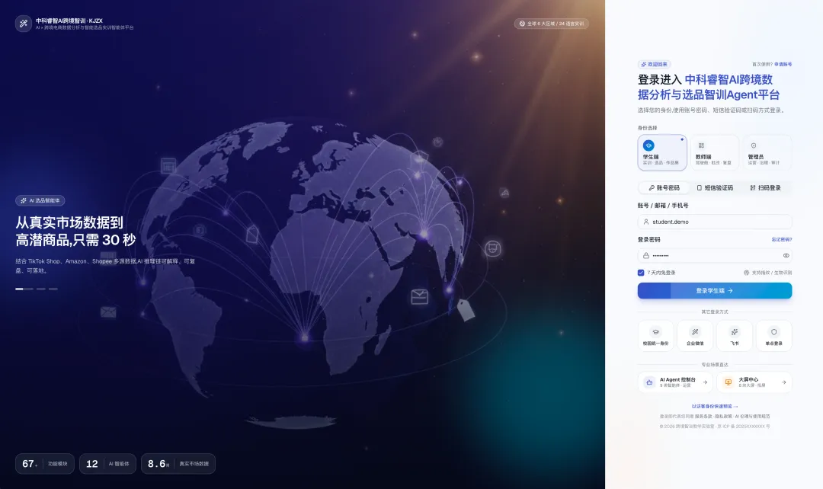Viewport: 823px width, 489px height.
Task: Sign in with 校园统一身份 icon
Action: point(655,332)
